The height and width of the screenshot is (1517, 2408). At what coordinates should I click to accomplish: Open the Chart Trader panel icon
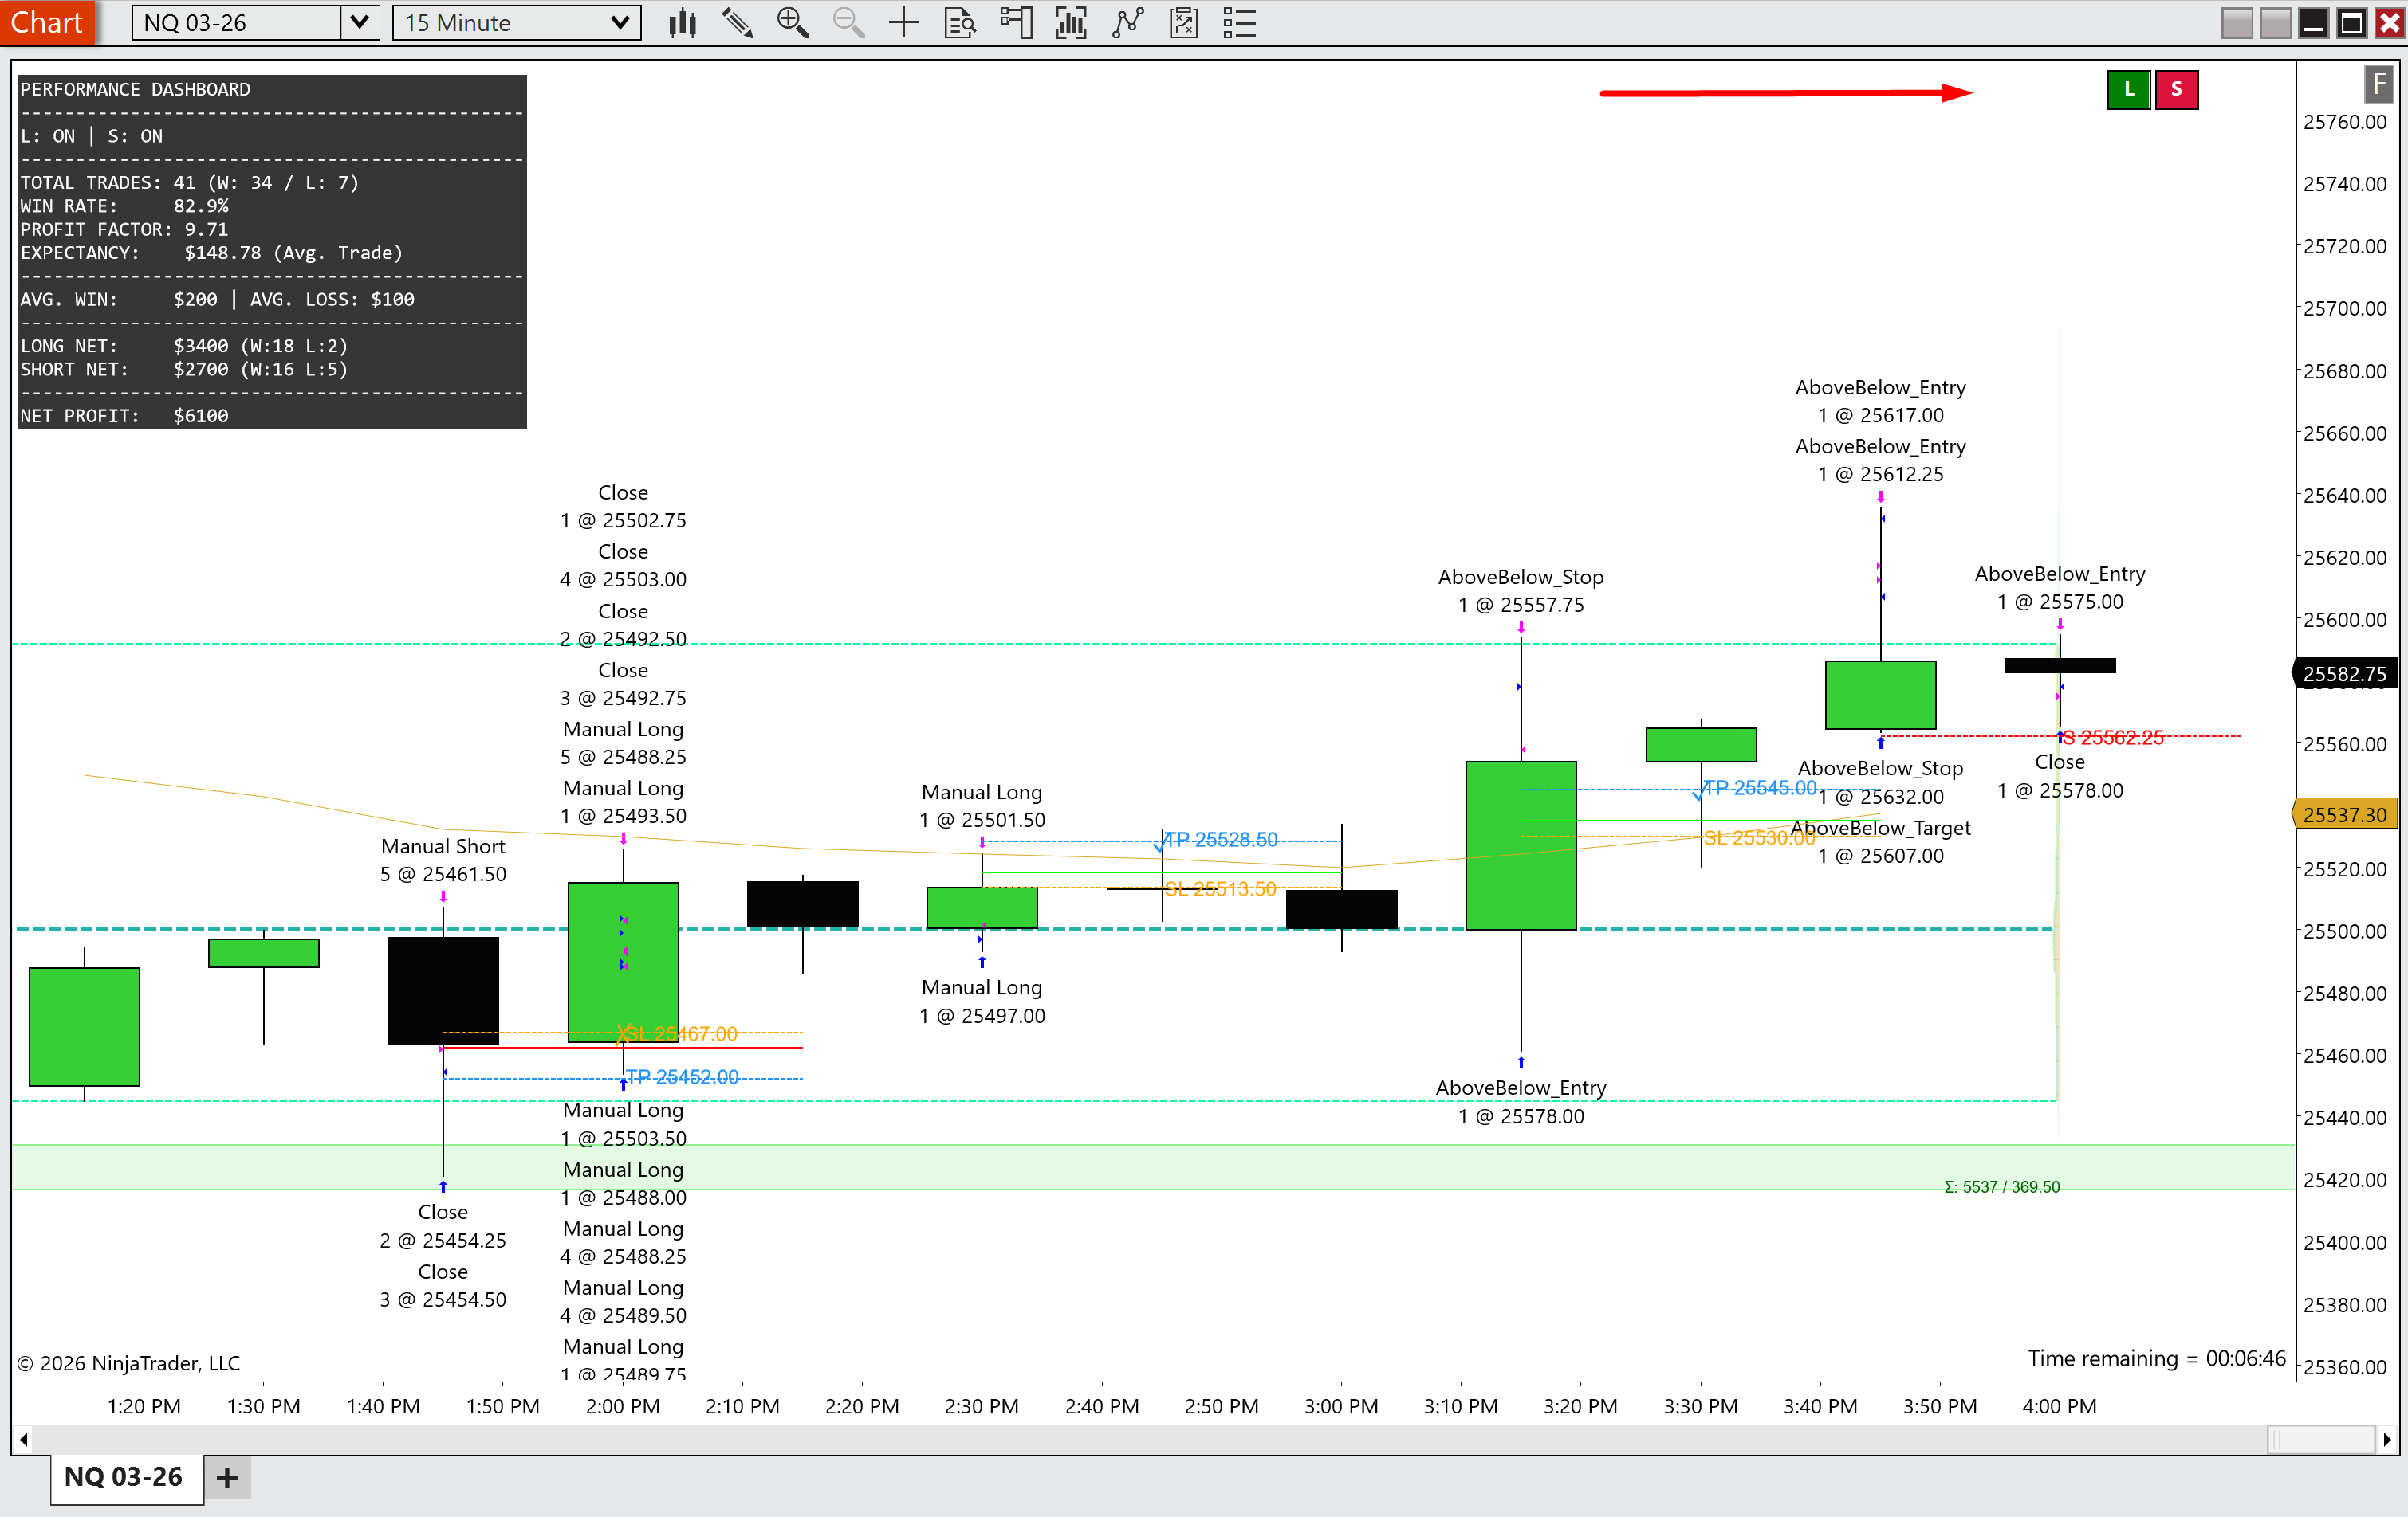tap(1016, 23)
